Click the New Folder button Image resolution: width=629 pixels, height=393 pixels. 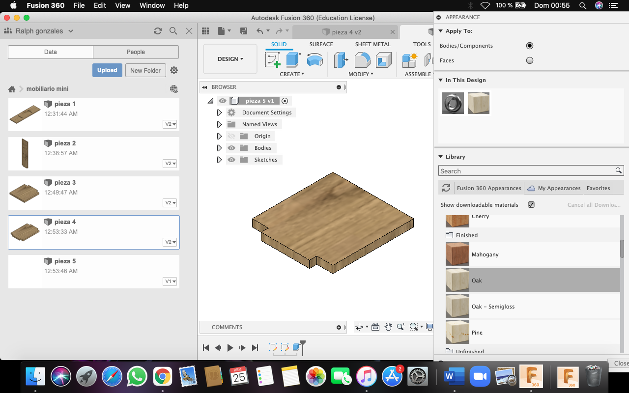pos(145,70)
